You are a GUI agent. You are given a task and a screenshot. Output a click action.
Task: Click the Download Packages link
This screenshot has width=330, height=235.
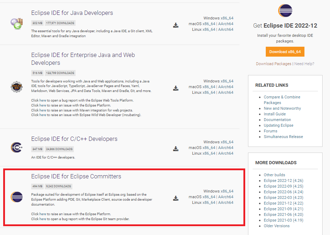[274, 64]
